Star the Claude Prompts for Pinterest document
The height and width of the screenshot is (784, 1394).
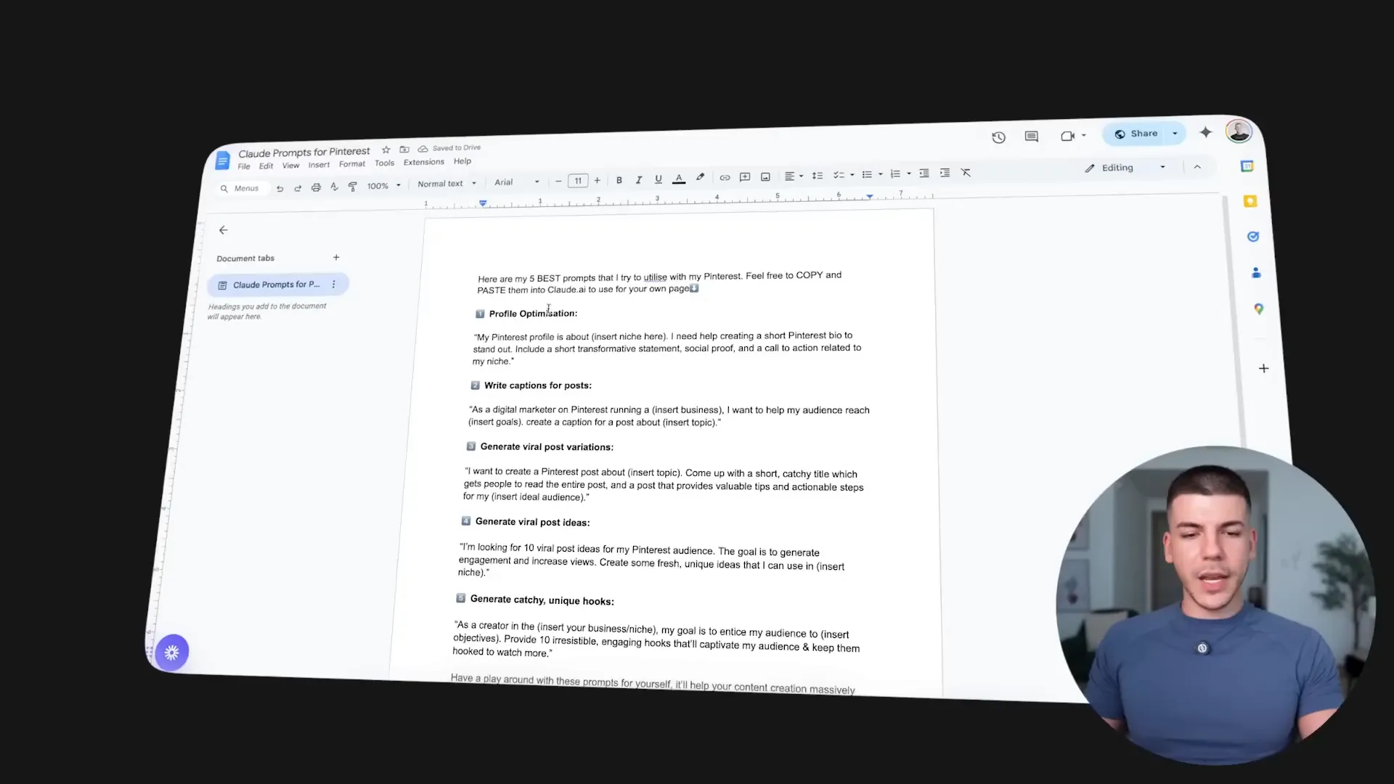click(386, 150)
